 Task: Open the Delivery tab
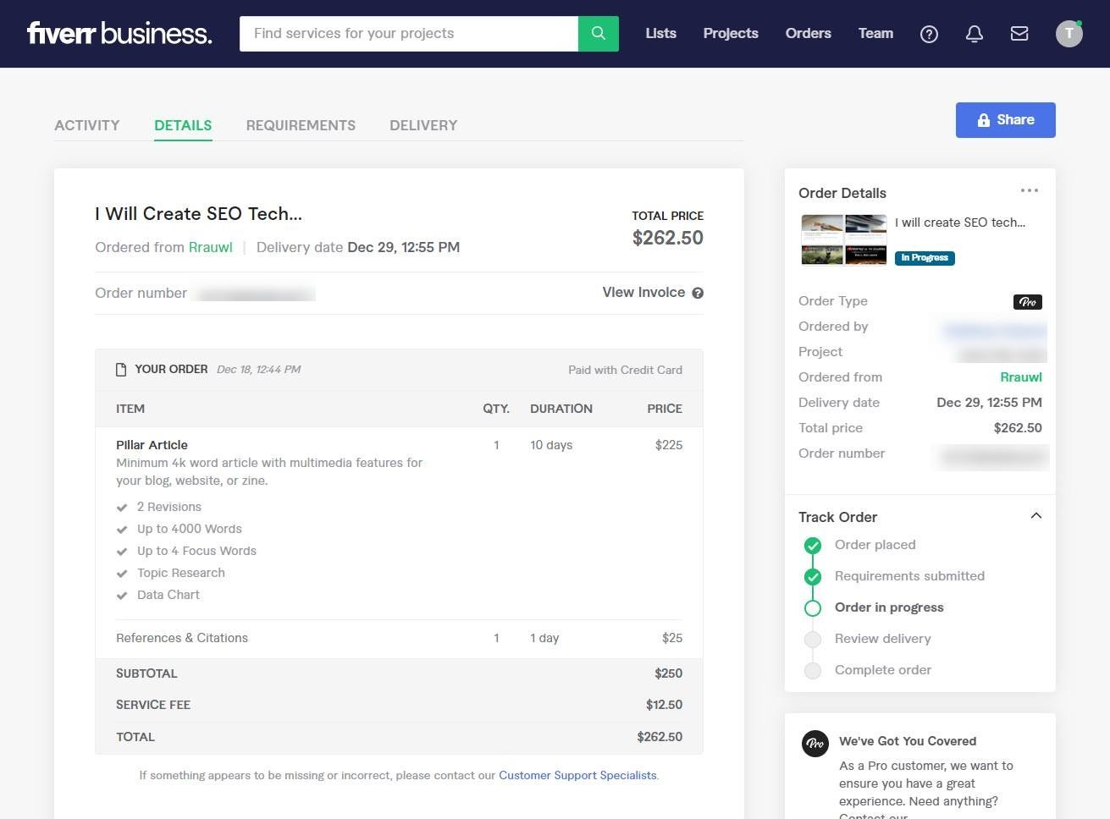pos(423,125)
